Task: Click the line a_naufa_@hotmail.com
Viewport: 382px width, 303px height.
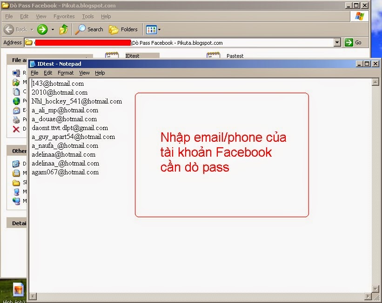Action: tap(65, 145)
